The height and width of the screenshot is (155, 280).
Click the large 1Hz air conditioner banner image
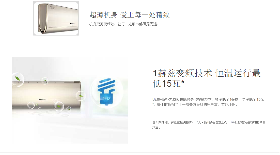[x=70, y=101]
